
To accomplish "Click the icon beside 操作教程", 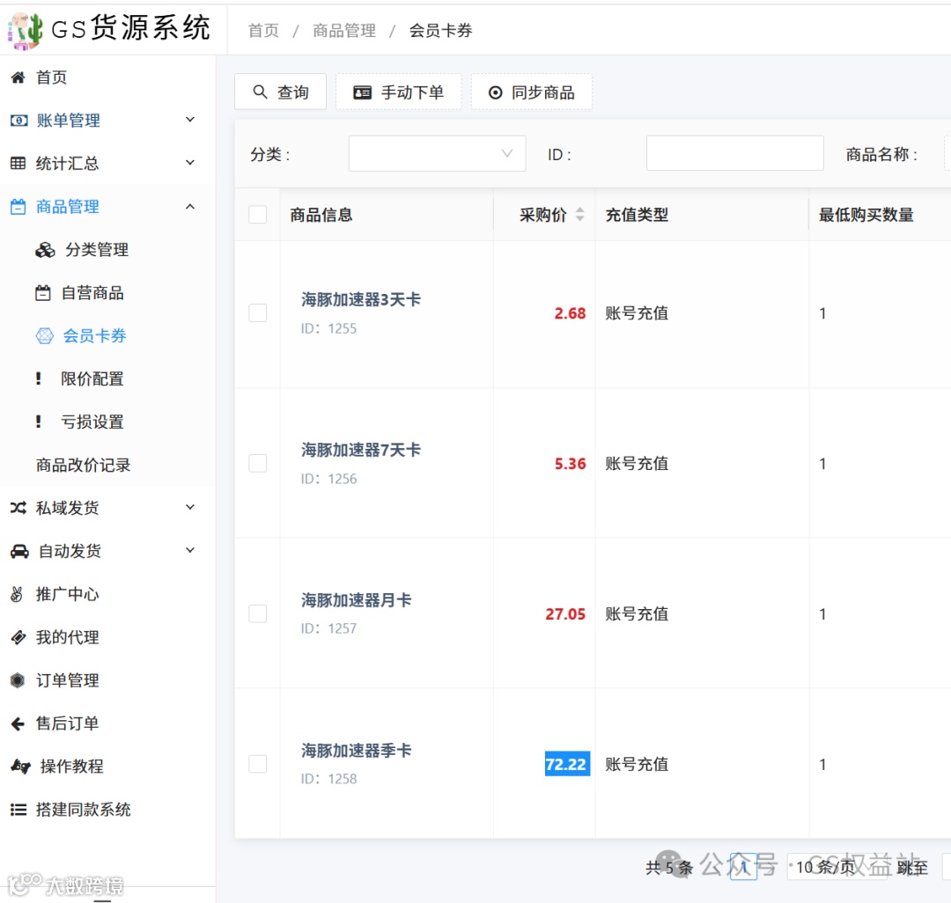I will 20,767.
